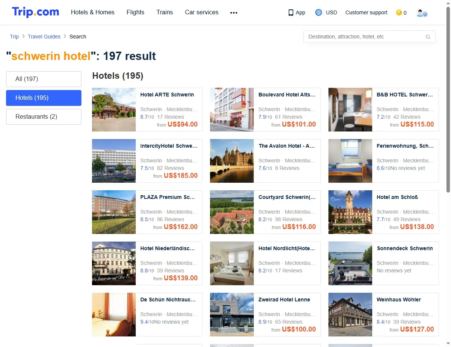The image size is (451, 347).
Task: Click the US$127.00 price
Action: click(417, 329)
